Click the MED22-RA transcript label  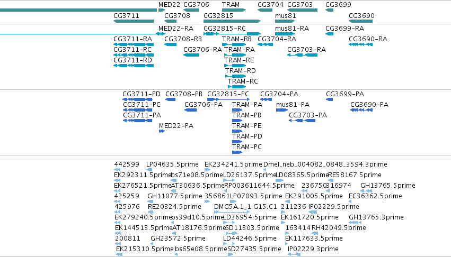pos(176,29)
